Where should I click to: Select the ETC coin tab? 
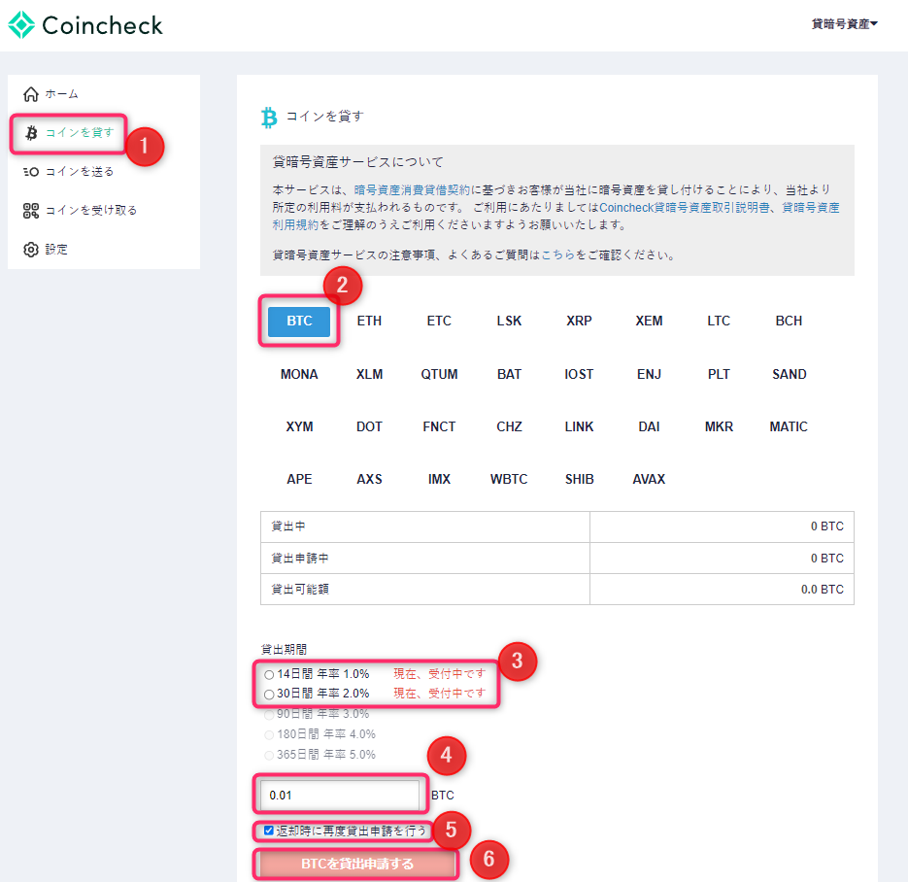pos(439,321)
